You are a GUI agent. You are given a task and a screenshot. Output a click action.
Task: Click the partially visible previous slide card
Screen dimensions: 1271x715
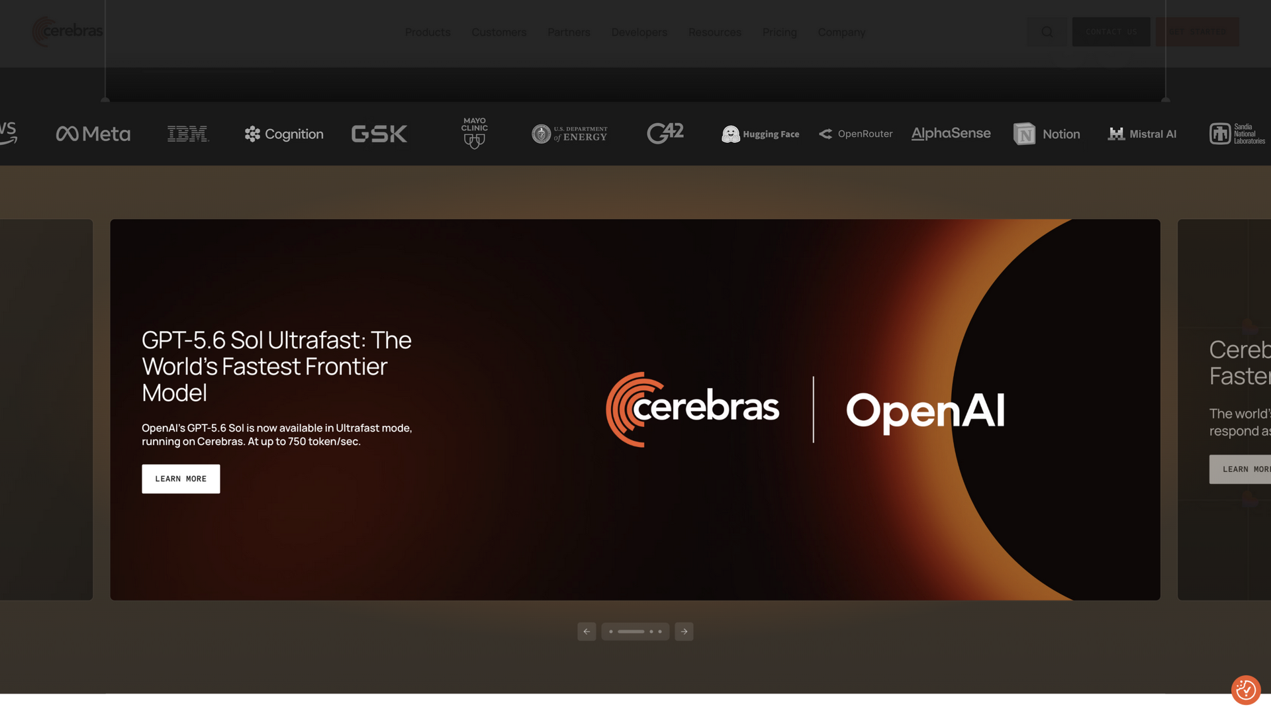coord(46,410)
